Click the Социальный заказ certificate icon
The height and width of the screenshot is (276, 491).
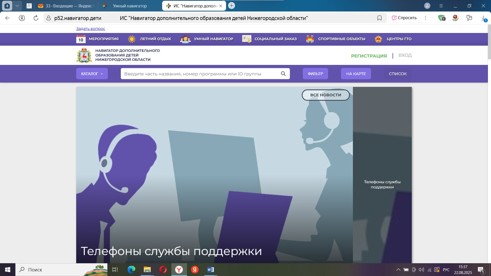(x=247, y=39)
